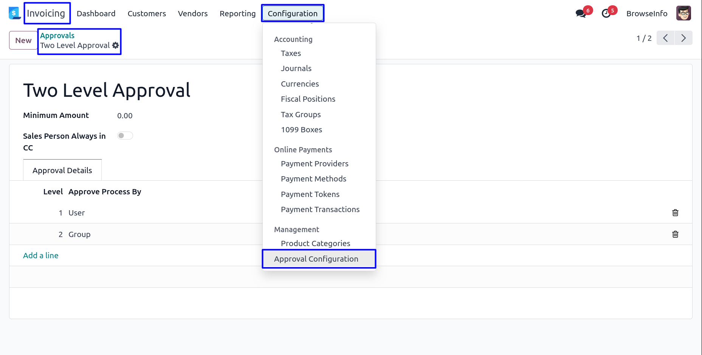Select Approval Configuration menu entry
This screenshot has height=355, width=702.
pos(316,259)
